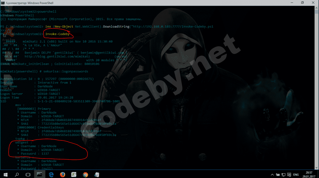
Task: Show hidden tray icons chevron
Action: click(x=272, y=175)
